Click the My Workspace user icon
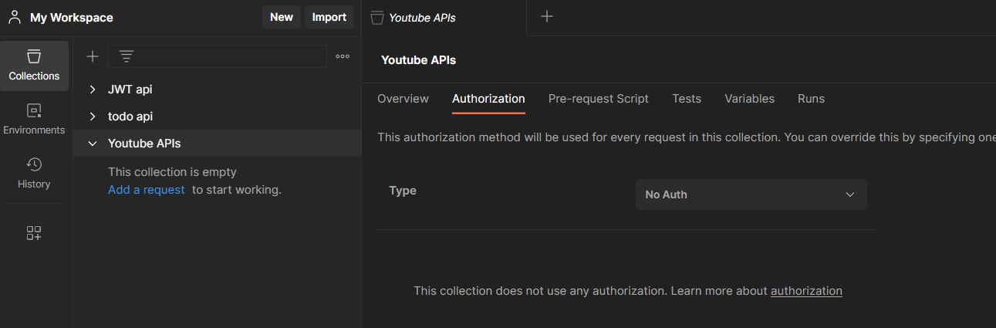Screen dimensions: 996x328 click(15, 16)
